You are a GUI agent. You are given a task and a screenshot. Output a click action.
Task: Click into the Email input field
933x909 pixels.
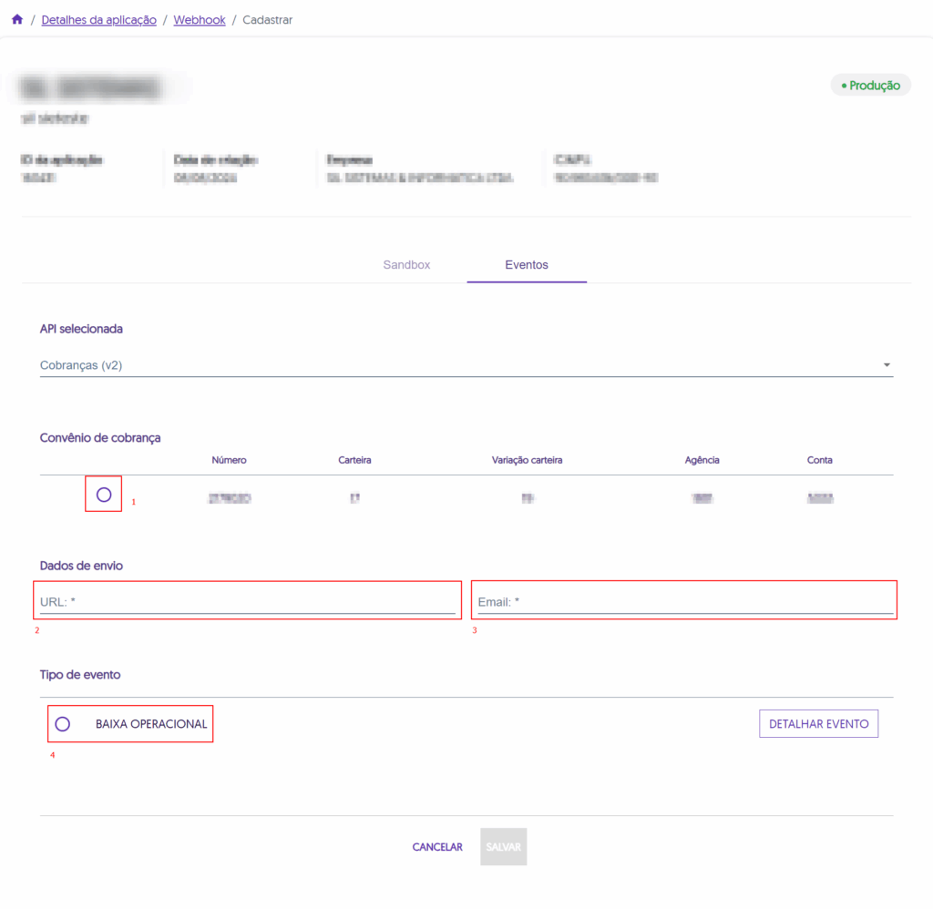point(683,602)
